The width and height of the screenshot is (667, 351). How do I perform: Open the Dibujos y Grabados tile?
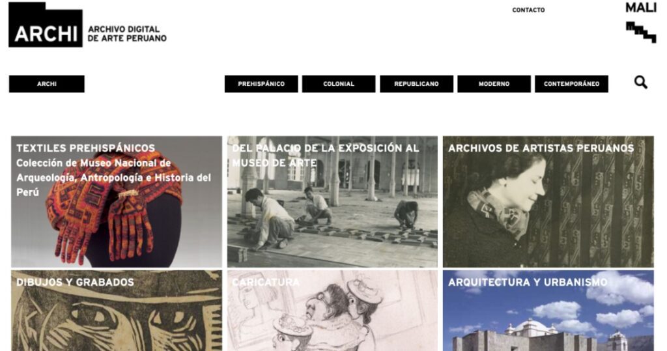point(117,311)
